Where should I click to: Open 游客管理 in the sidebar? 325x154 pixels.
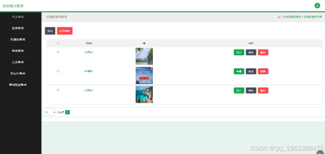[18, 28]
